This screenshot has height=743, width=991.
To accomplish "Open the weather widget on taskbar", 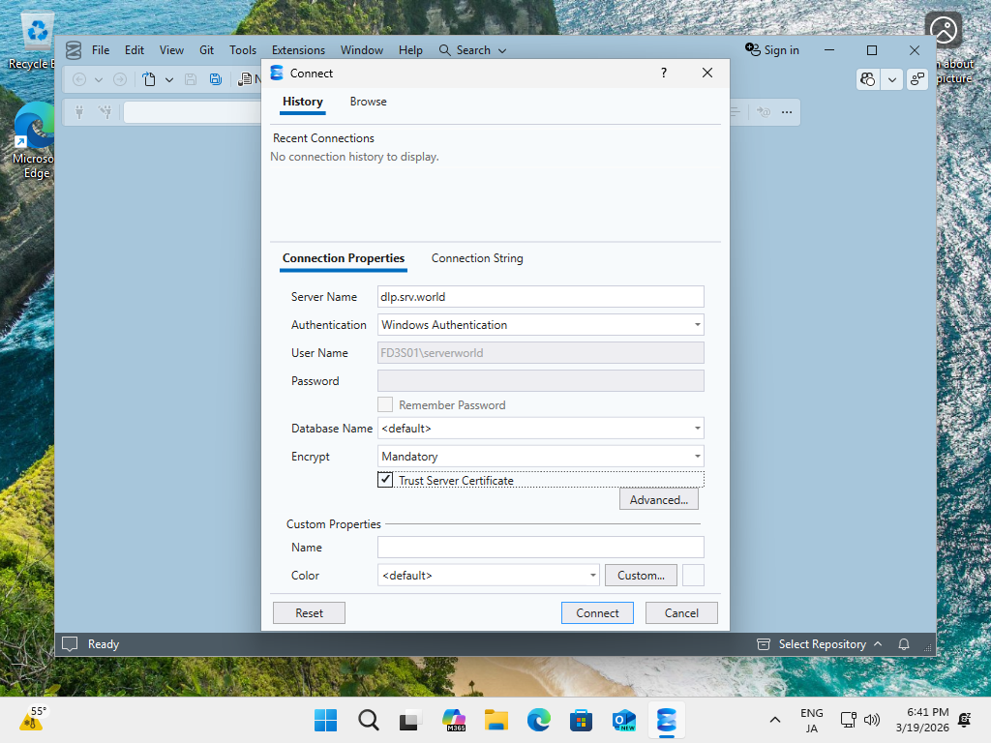I will pyautogui.click(x=32, y=720).
